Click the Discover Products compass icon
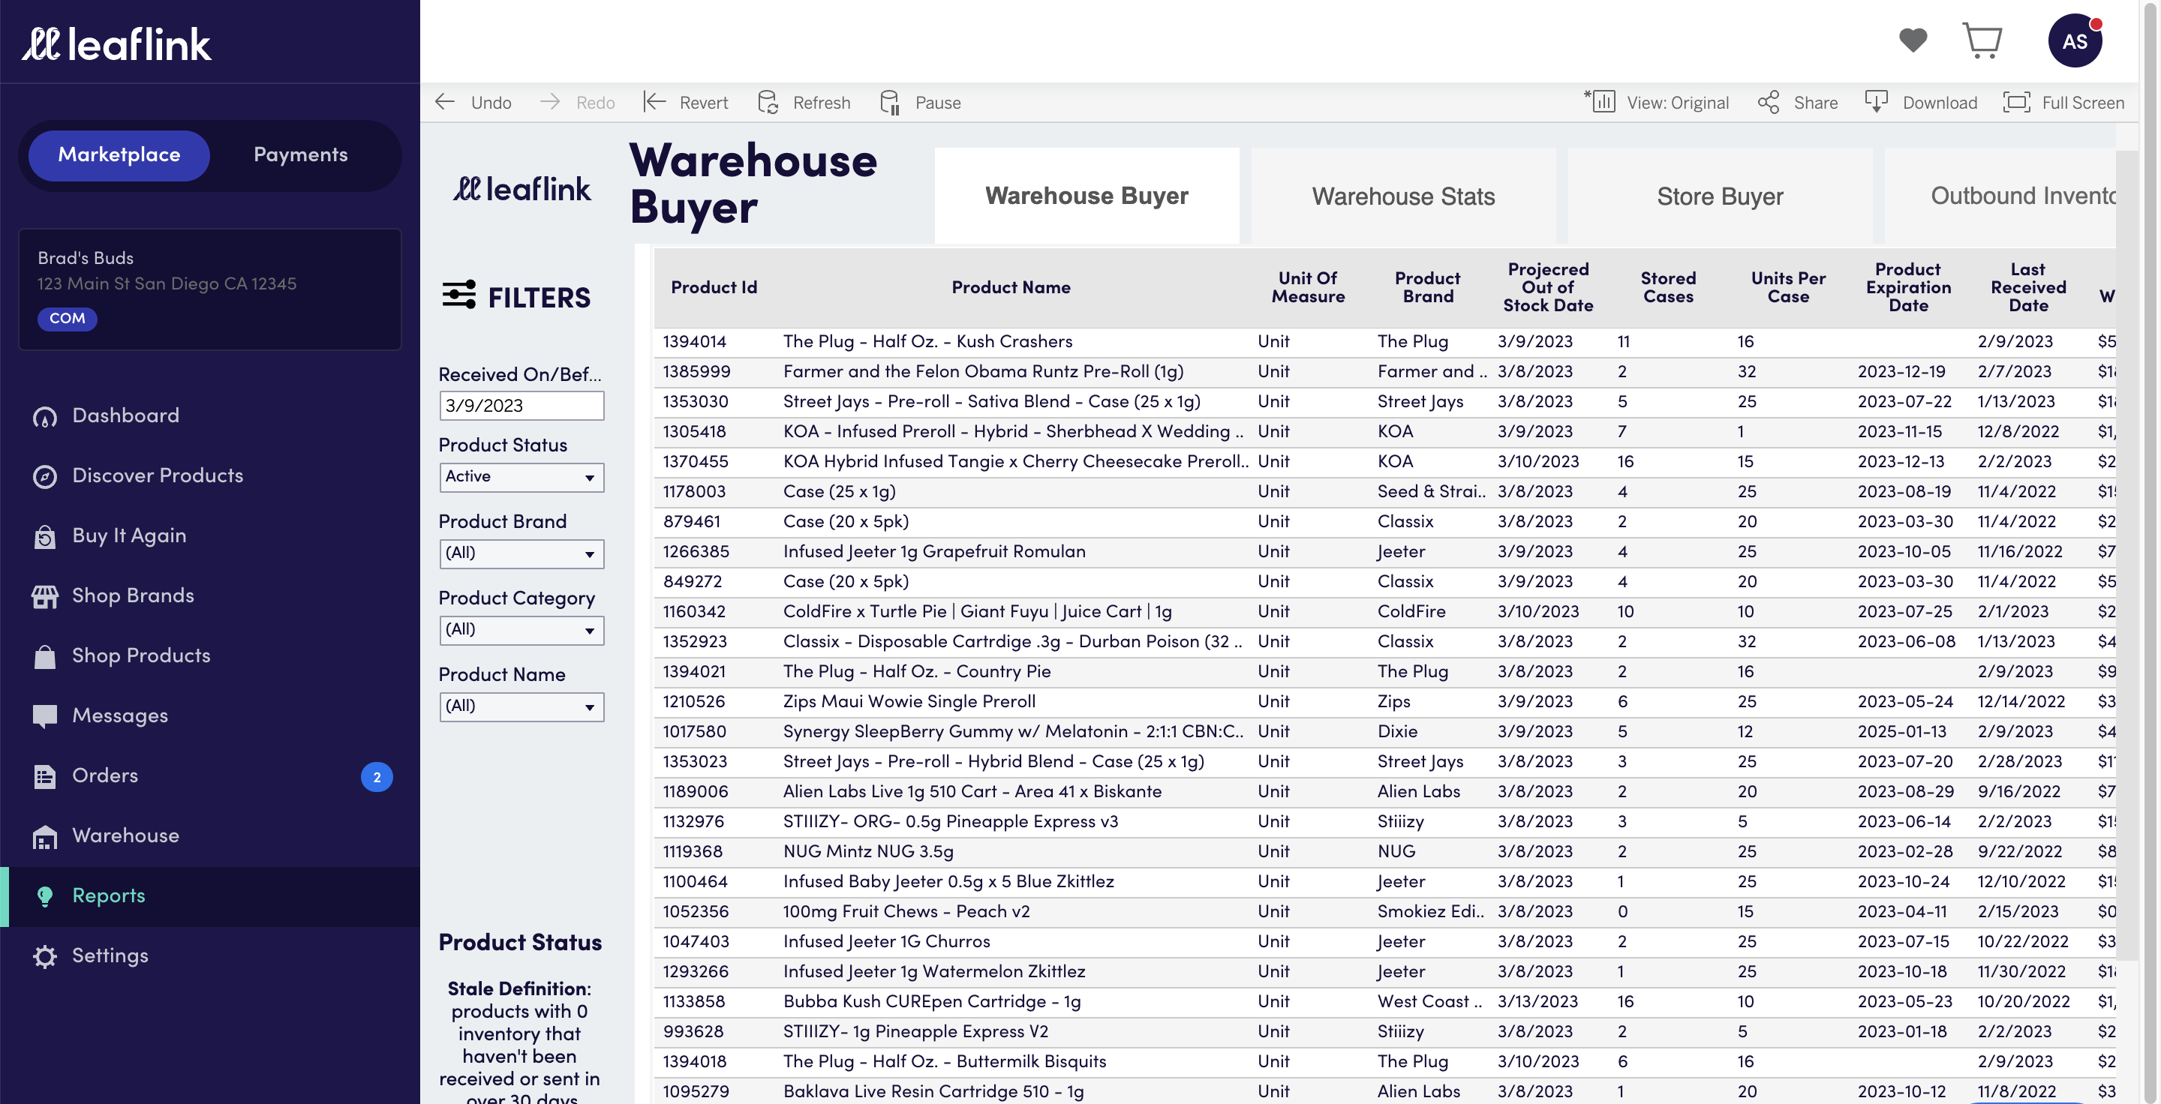Screen dimensions: 2161x1104 44,476
